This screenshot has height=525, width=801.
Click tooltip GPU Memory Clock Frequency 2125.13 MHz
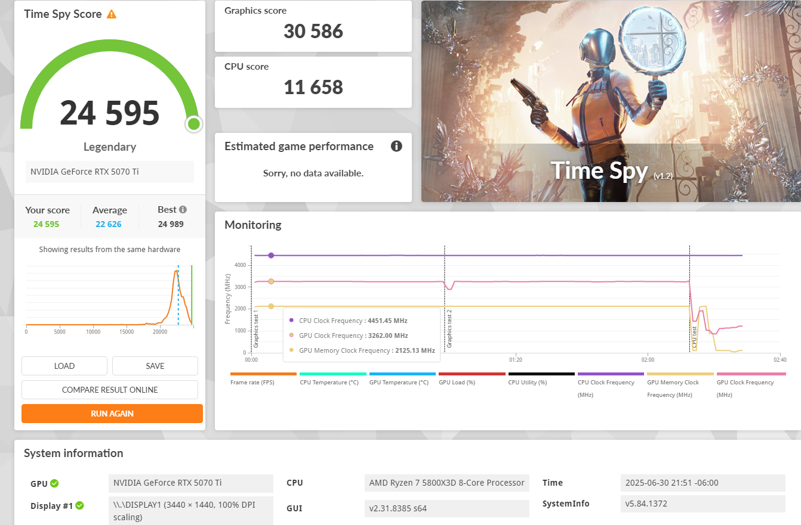coord(362,350)
